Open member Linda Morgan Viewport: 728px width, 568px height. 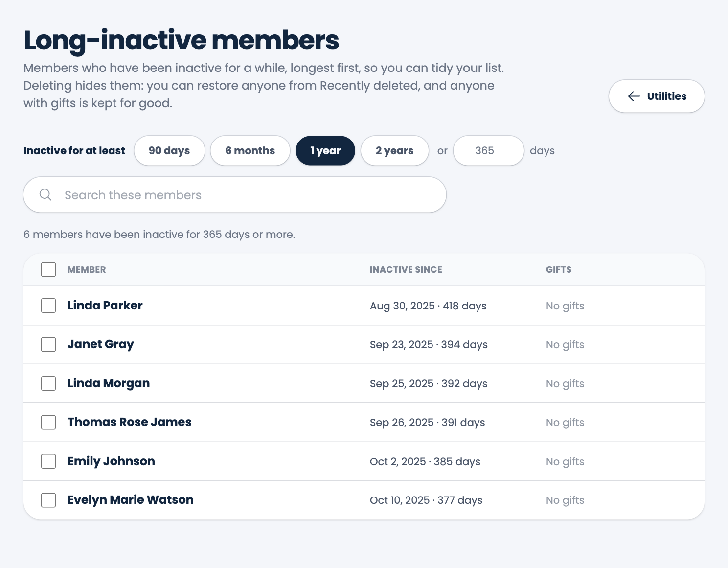click(109, 383)
